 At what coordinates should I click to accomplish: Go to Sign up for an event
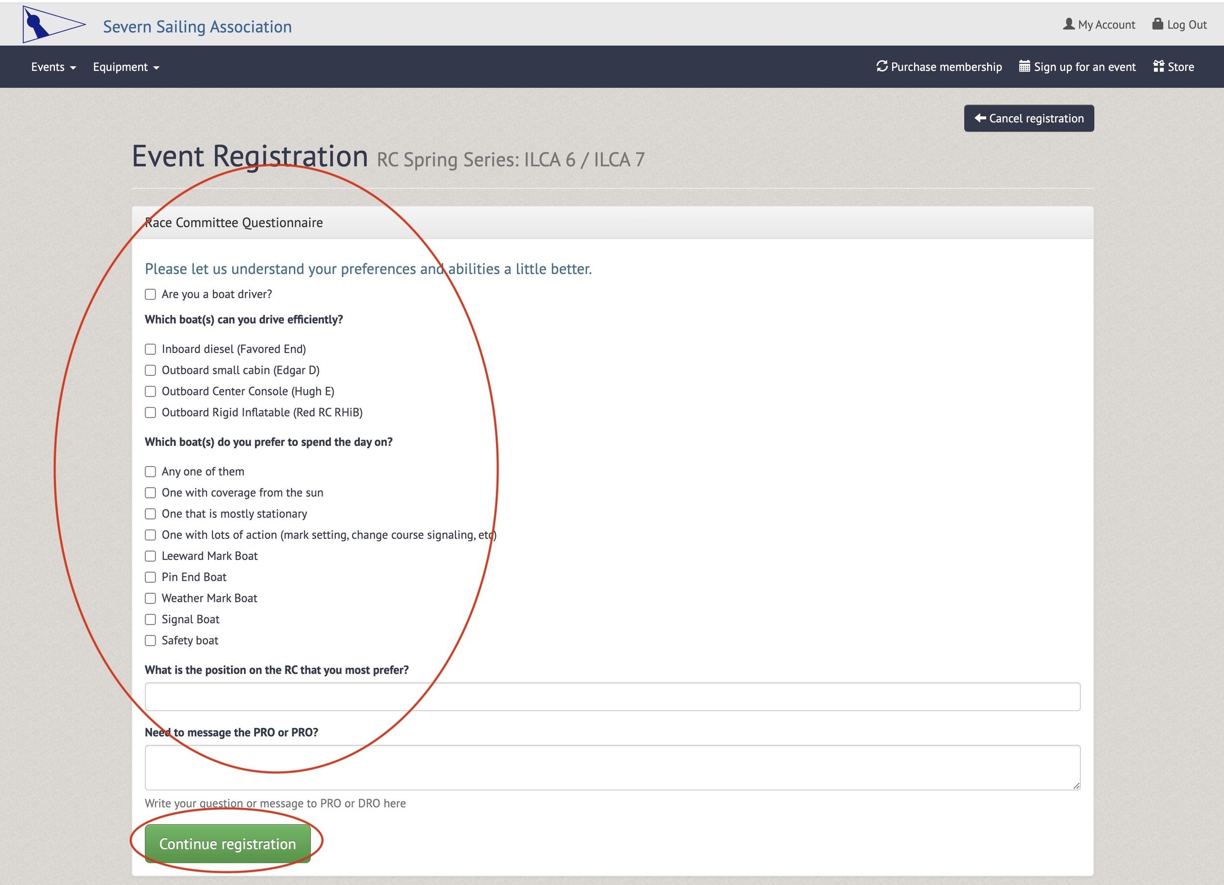tap(1084, 67)
